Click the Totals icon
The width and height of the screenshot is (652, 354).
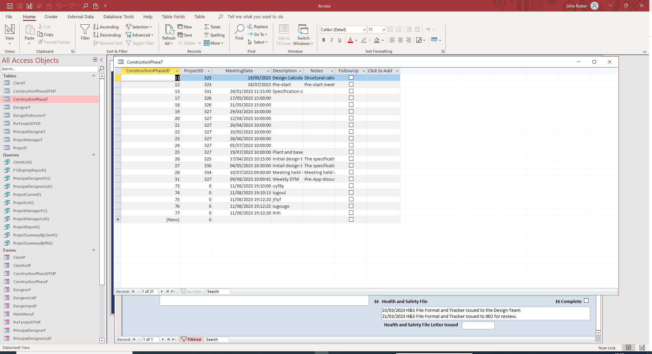(x=212, y=27)
